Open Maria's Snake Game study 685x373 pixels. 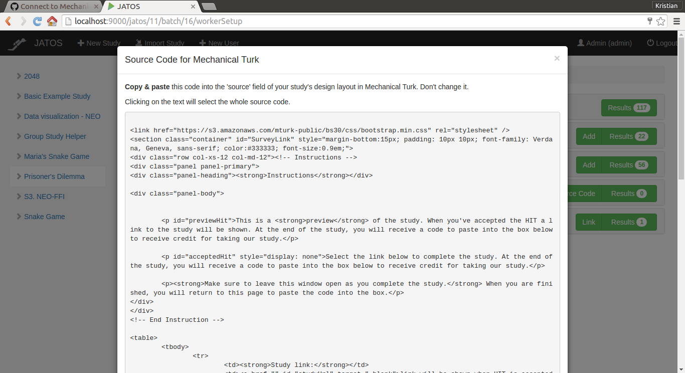[x=57, y=156]
